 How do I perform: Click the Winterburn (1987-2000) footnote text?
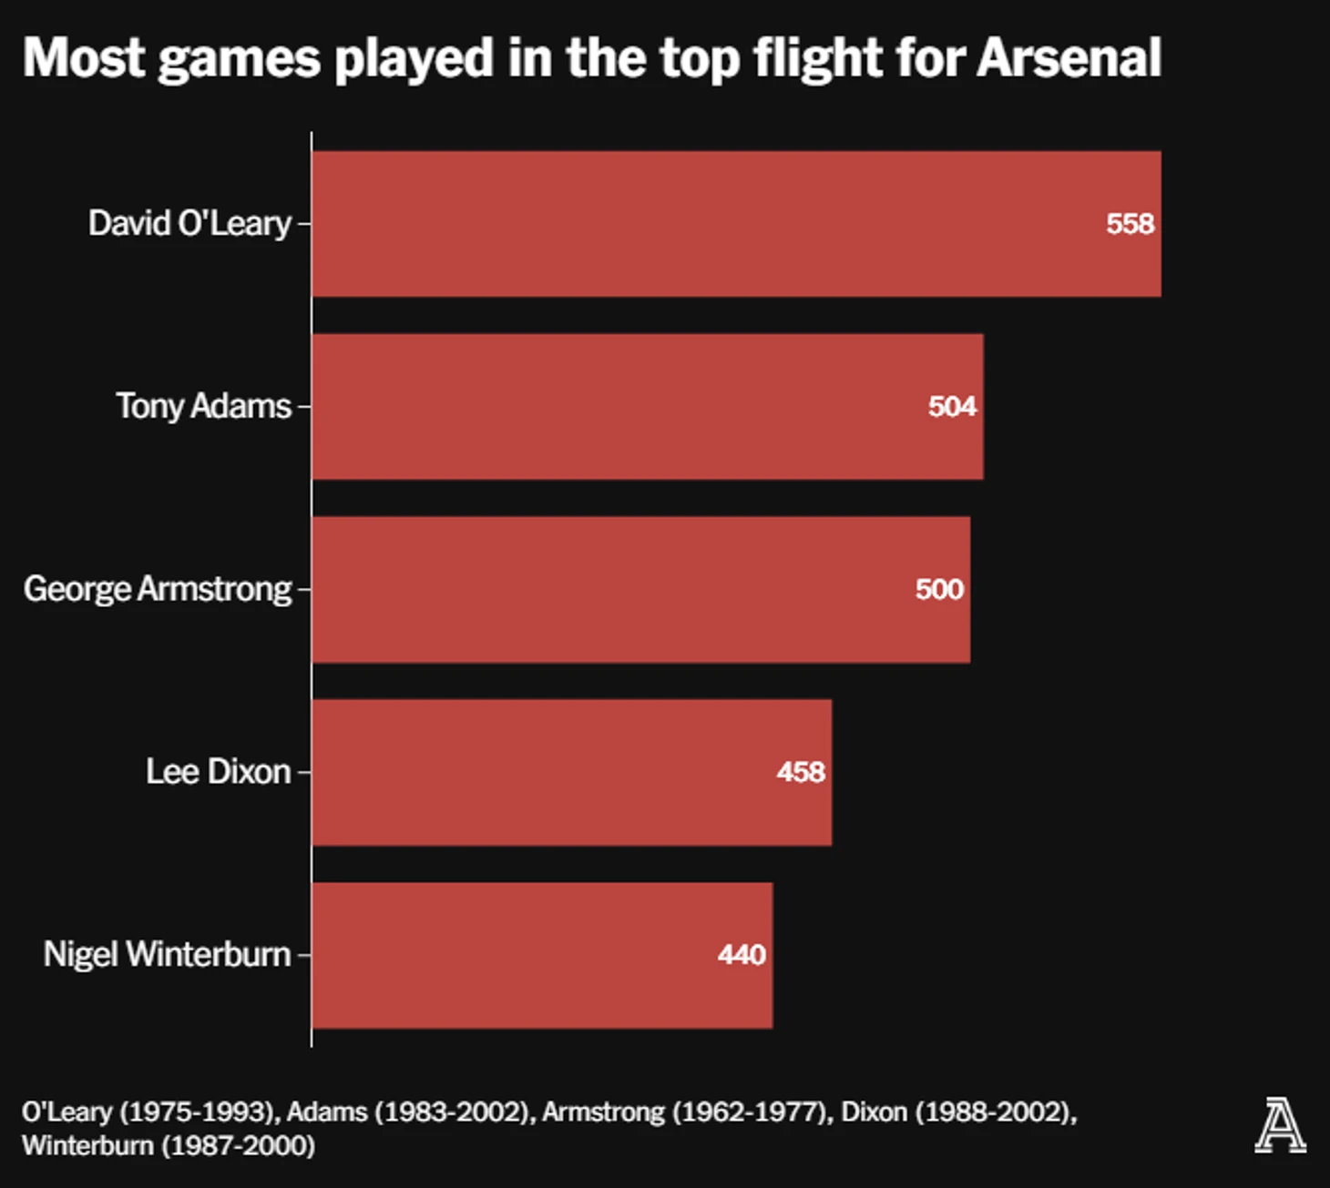(x=169, y=1145)
